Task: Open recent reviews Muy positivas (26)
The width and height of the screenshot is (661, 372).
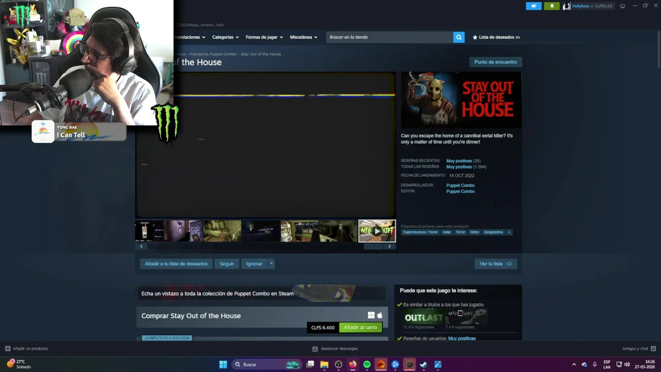Action: coord(463,161)
